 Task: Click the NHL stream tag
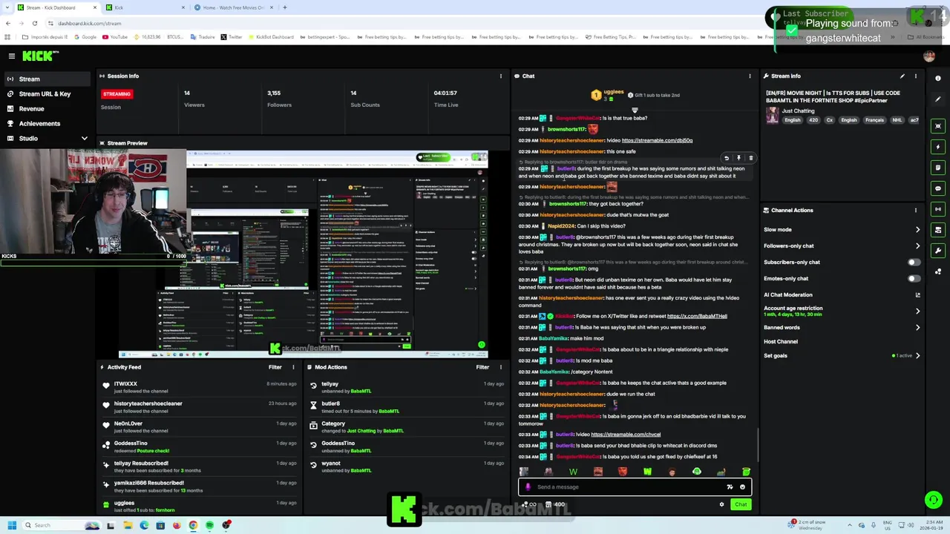click(897, 120)
